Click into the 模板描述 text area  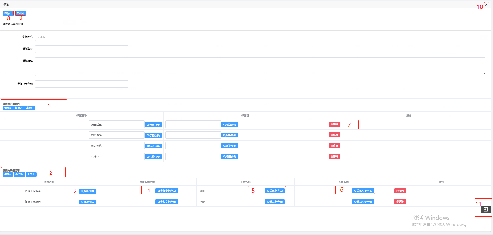tap(260, 67)
